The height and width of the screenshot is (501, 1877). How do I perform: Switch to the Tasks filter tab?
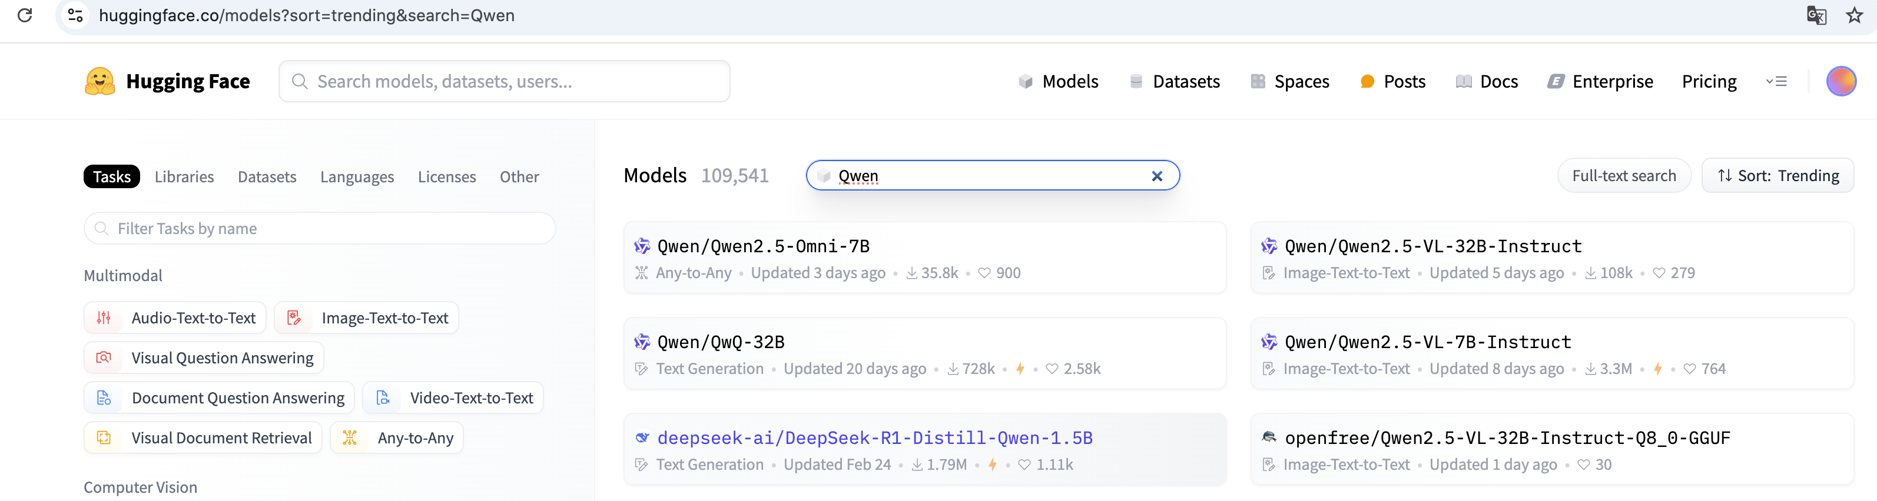(111, 177)
